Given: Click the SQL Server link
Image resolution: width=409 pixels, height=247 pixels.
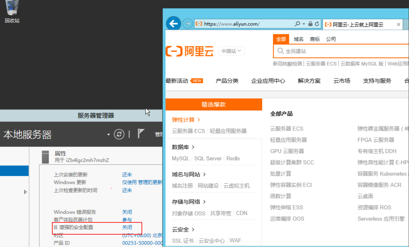Looking at the screenshot, I should (208, 158).
